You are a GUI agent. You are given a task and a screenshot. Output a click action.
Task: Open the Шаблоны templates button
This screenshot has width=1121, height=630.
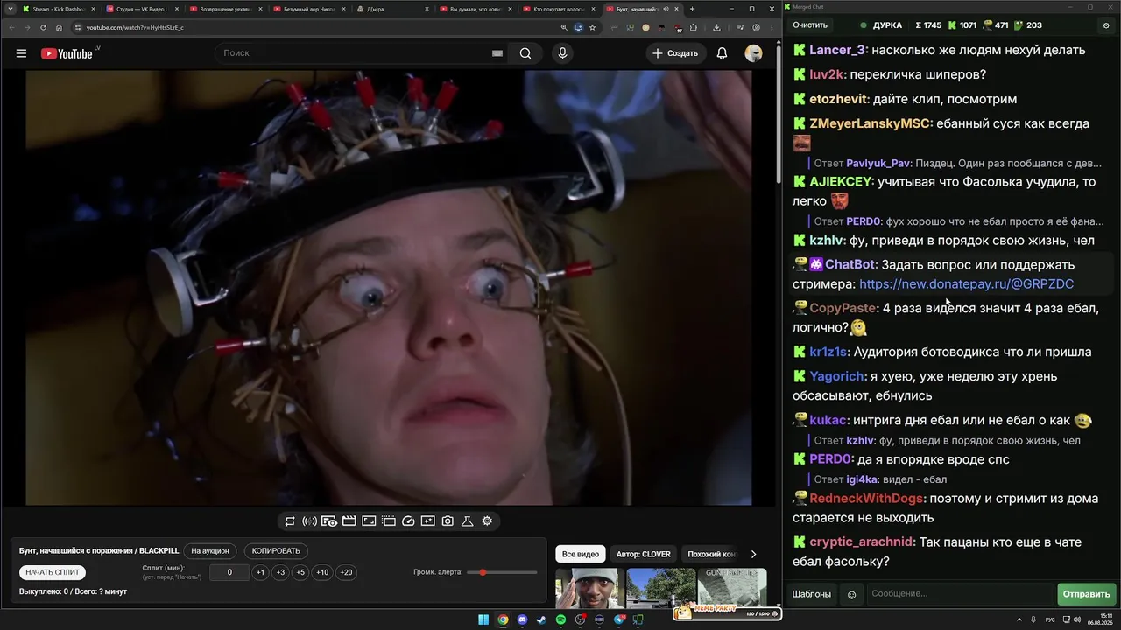[x=812, y=595]
